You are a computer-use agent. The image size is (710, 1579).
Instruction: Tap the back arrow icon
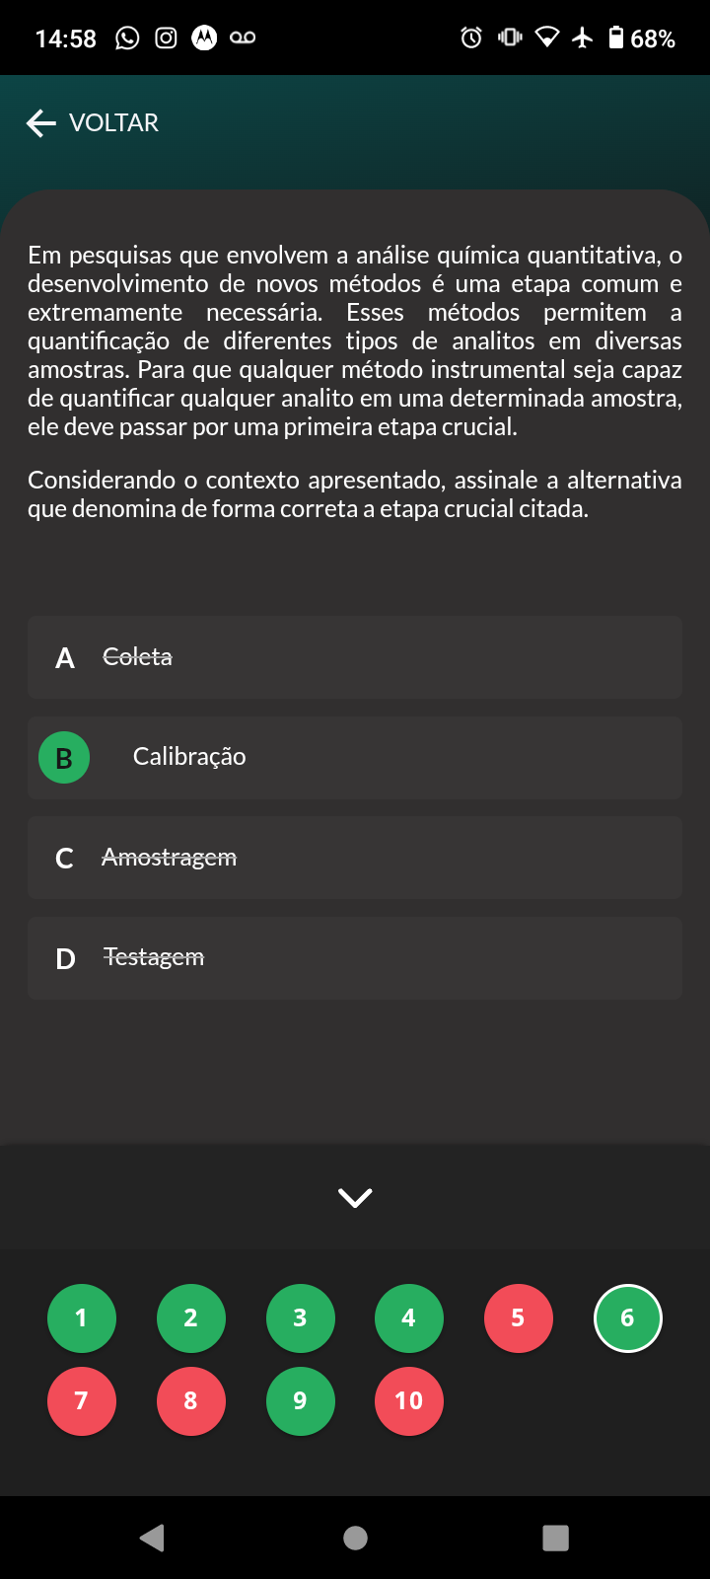40,123
